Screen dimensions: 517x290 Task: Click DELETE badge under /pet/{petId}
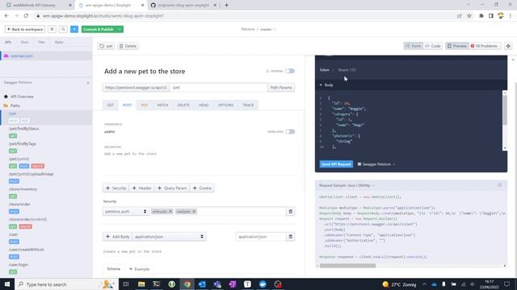38,166
